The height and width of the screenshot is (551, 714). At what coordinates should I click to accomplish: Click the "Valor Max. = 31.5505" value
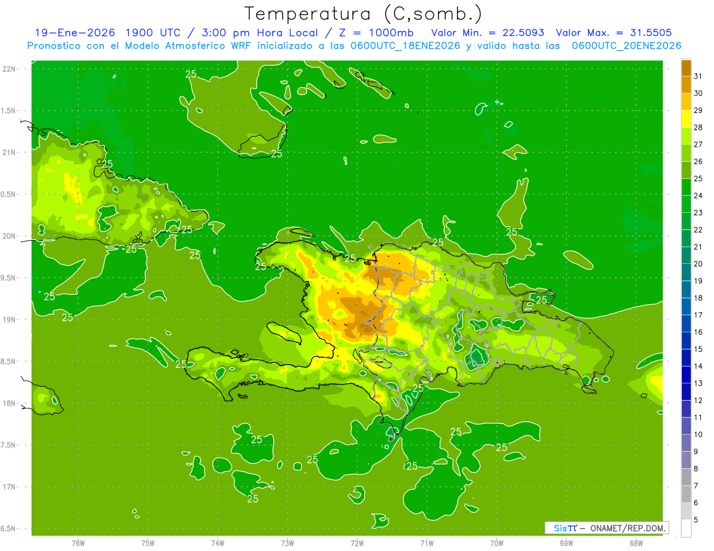[614, 33]
